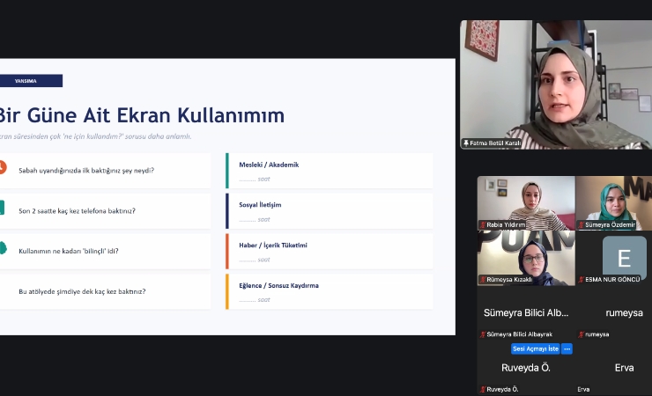This screenshot has width=652, height=396.
Task: Click the yellow bar on 'Eğlence / Sonsuz Kaydırma'
Action: click(x=227, y=291)
